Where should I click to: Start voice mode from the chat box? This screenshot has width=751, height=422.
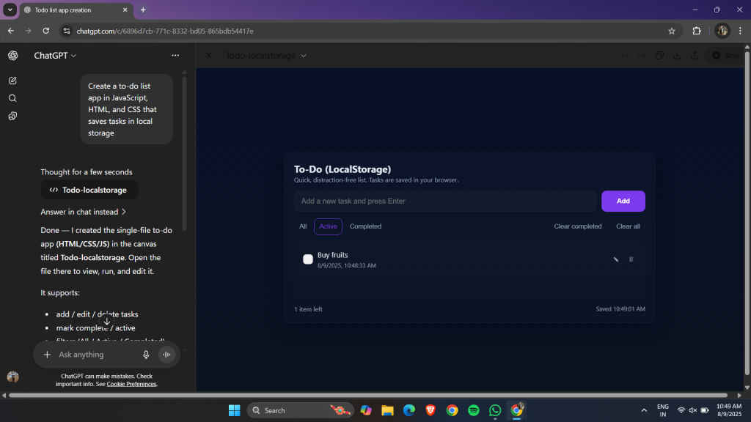coord(167,355)
